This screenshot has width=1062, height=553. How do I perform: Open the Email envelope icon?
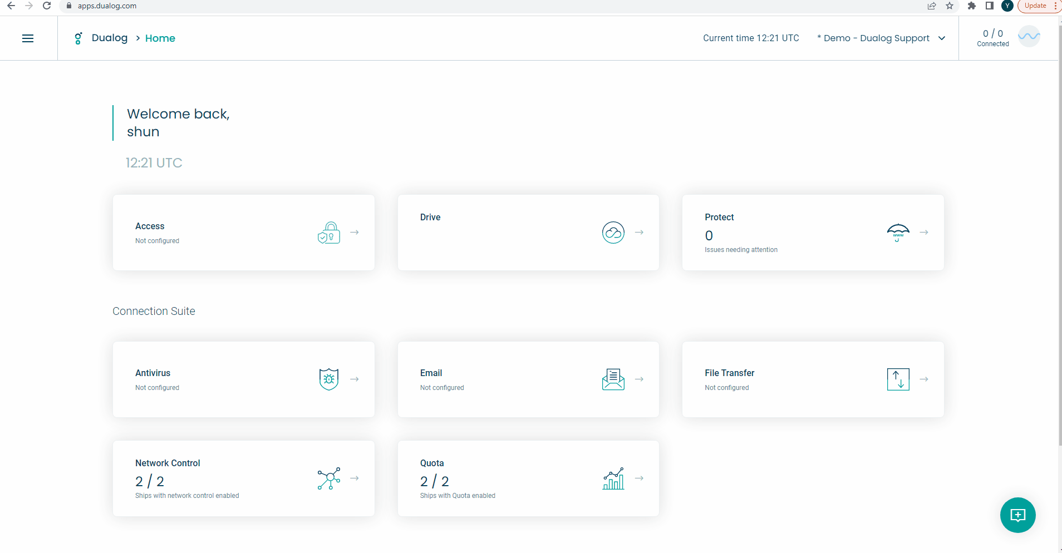point(613,379)
